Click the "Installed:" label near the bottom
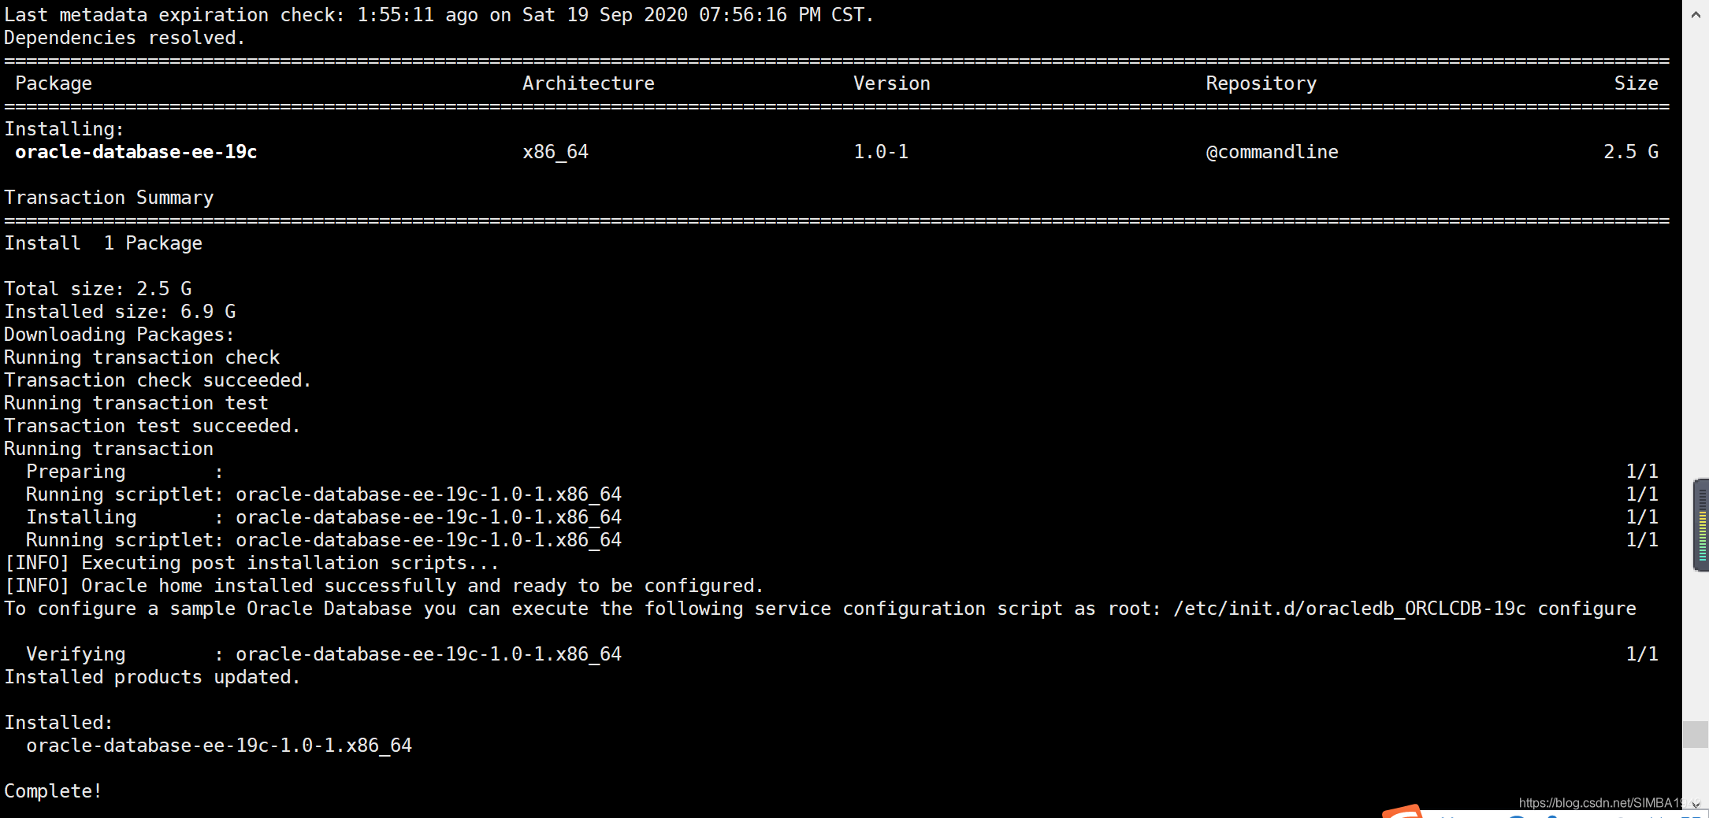 [x=58, y=723]
